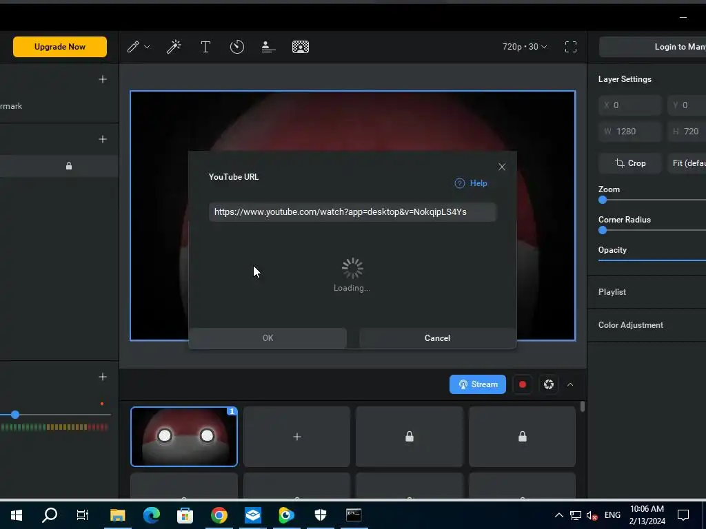Open the lower third title tool
This screenshot has height=529, width=706.
point(268,47)
